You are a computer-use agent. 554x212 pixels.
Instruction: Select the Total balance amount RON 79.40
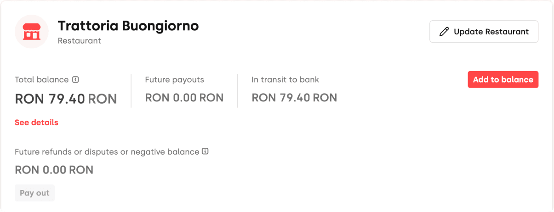66,99
